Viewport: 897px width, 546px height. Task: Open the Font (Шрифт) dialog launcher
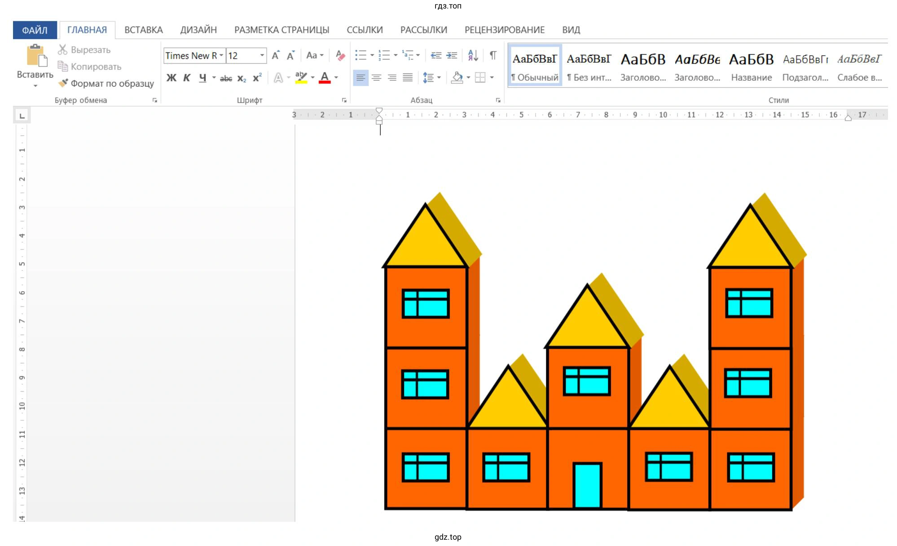344,100
